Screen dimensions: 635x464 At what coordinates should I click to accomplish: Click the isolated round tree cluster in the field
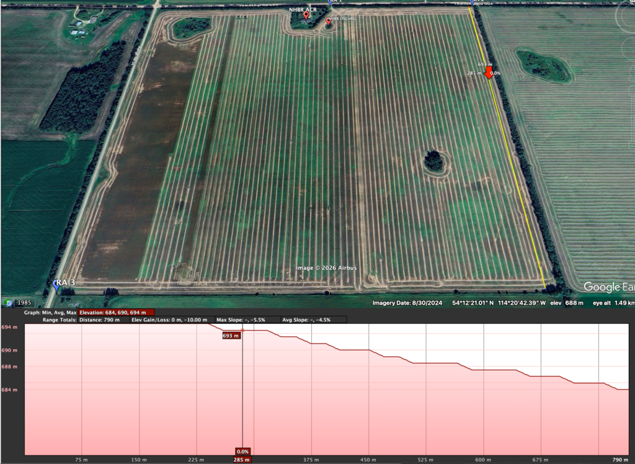click(x=434, y=163)
